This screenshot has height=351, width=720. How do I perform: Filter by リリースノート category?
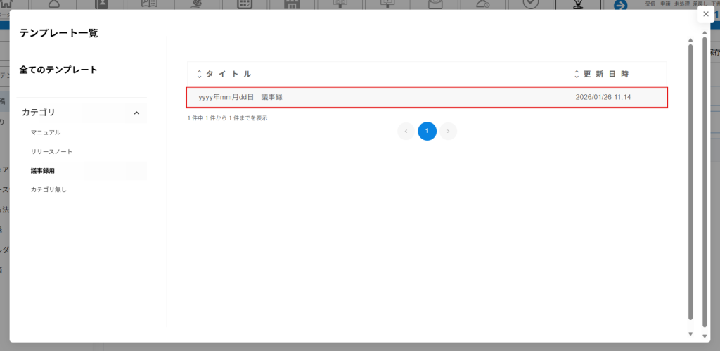pos(51,151)
